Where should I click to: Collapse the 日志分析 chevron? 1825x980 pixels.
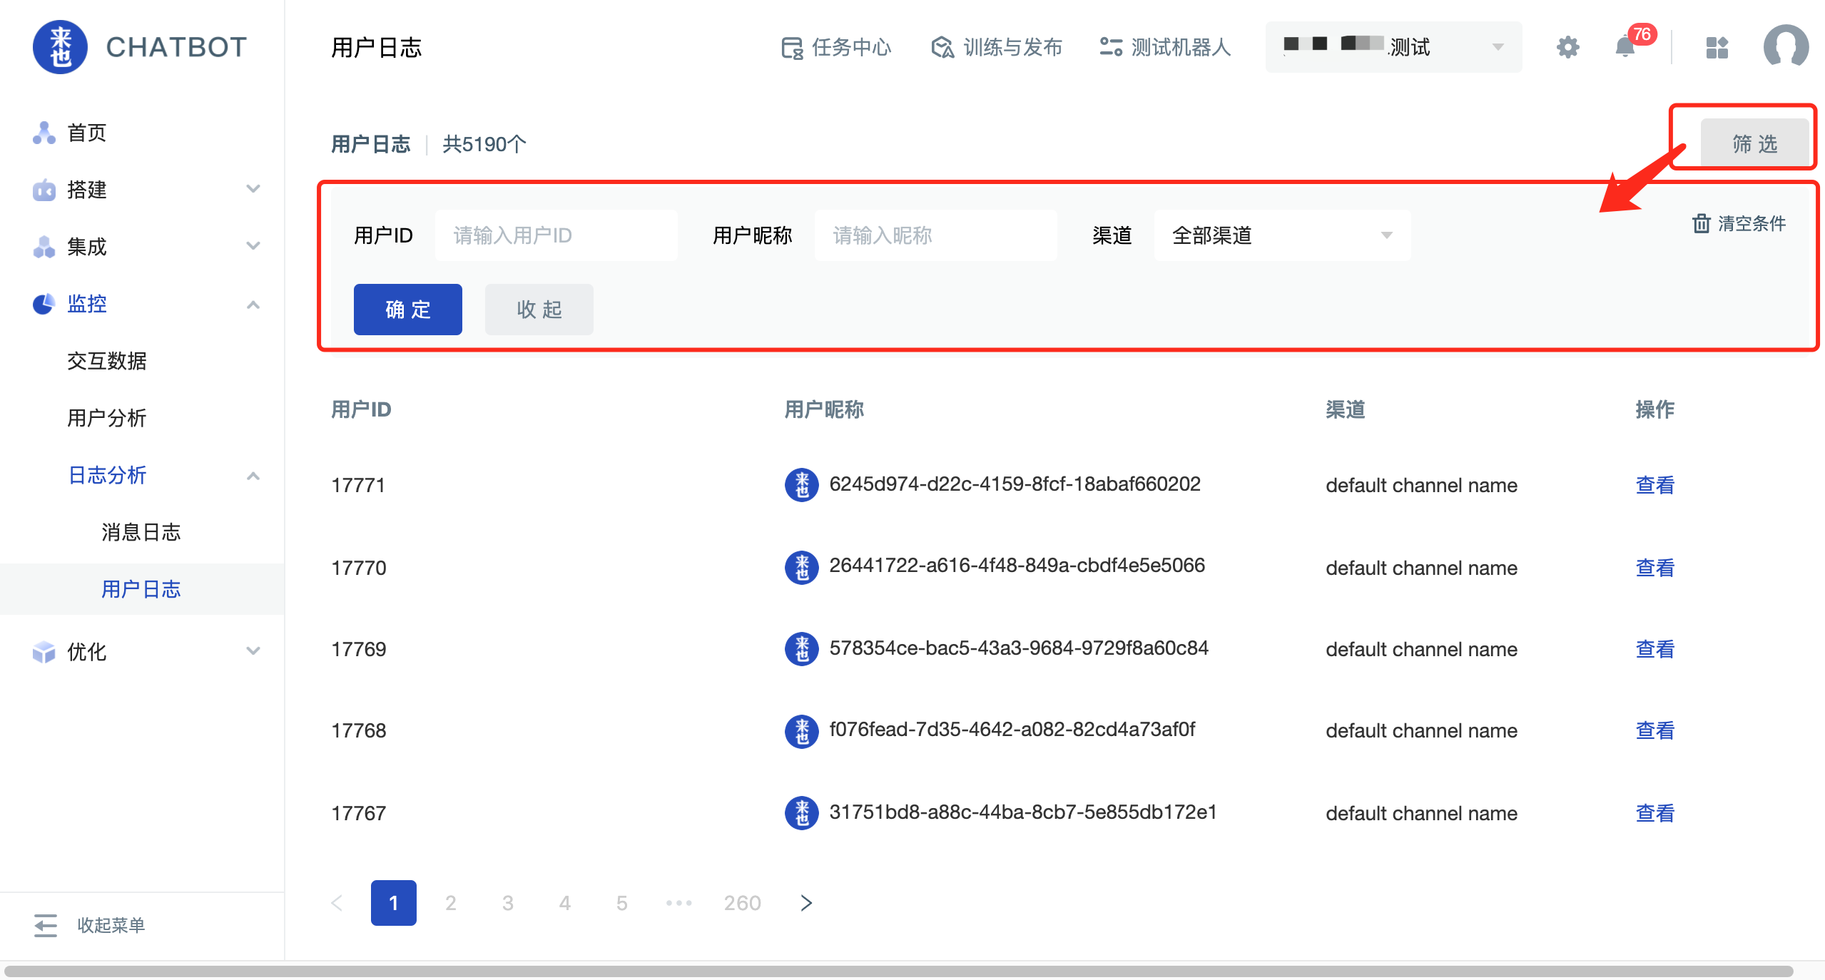pos(253,476)
